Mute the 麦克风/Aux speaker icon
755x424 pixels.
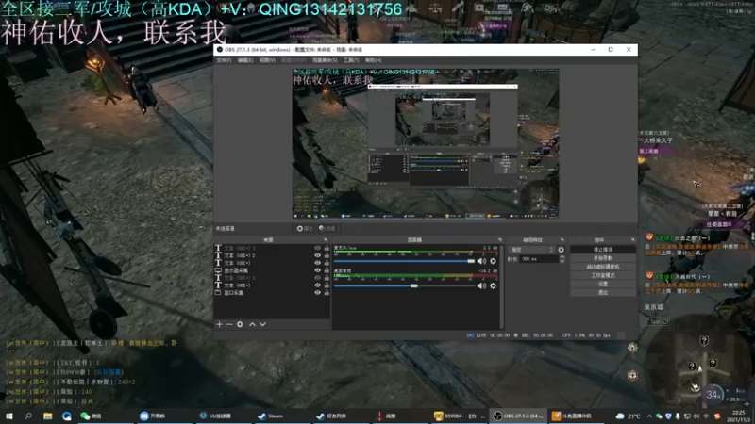click(481, 261)
